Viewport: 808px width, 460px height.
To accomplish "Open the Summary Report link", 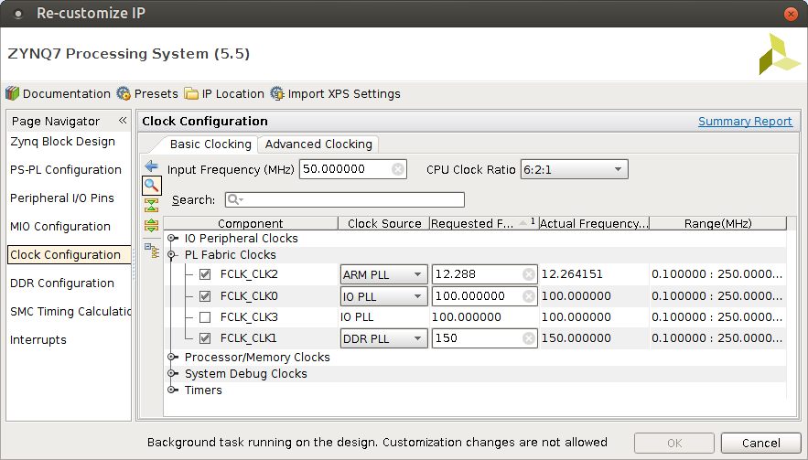I will (745, 121).
